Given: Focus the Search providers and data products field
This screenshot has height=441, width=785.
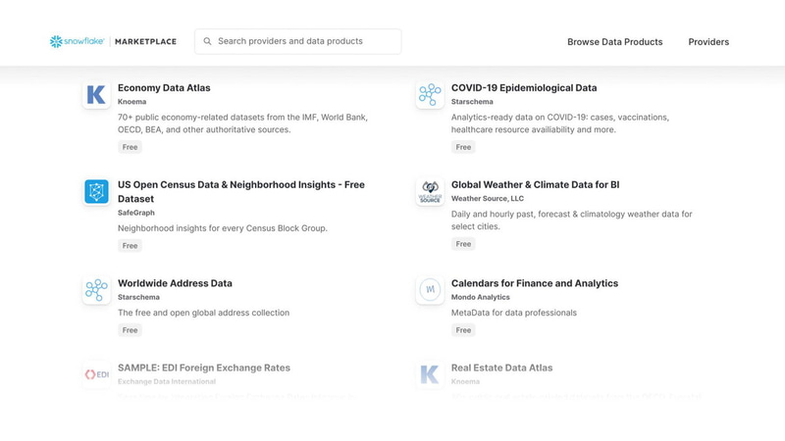Looking at the screenshot, I should click(298, 41).
